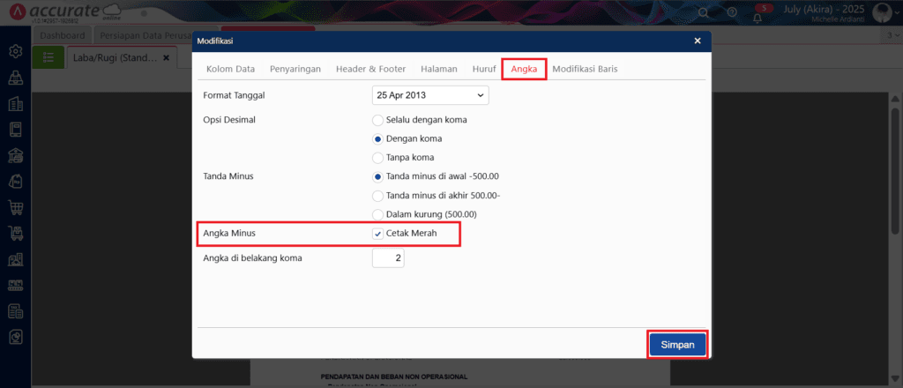Click the green list menu button
Image resolution: width=903 pixels, height=388 pixels.
(x=48, y=56)
